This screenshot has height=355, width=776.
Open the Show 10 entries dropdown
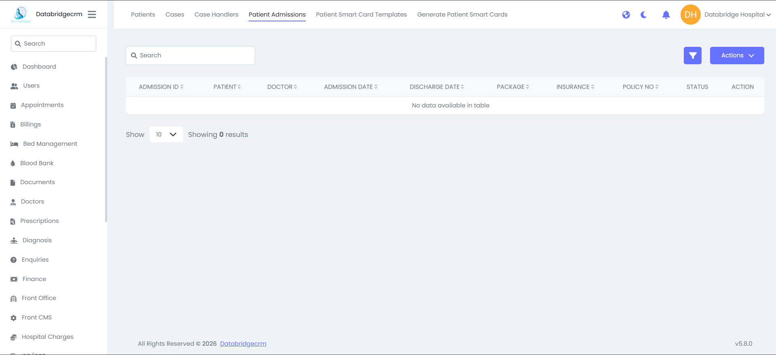click(166, 134)
